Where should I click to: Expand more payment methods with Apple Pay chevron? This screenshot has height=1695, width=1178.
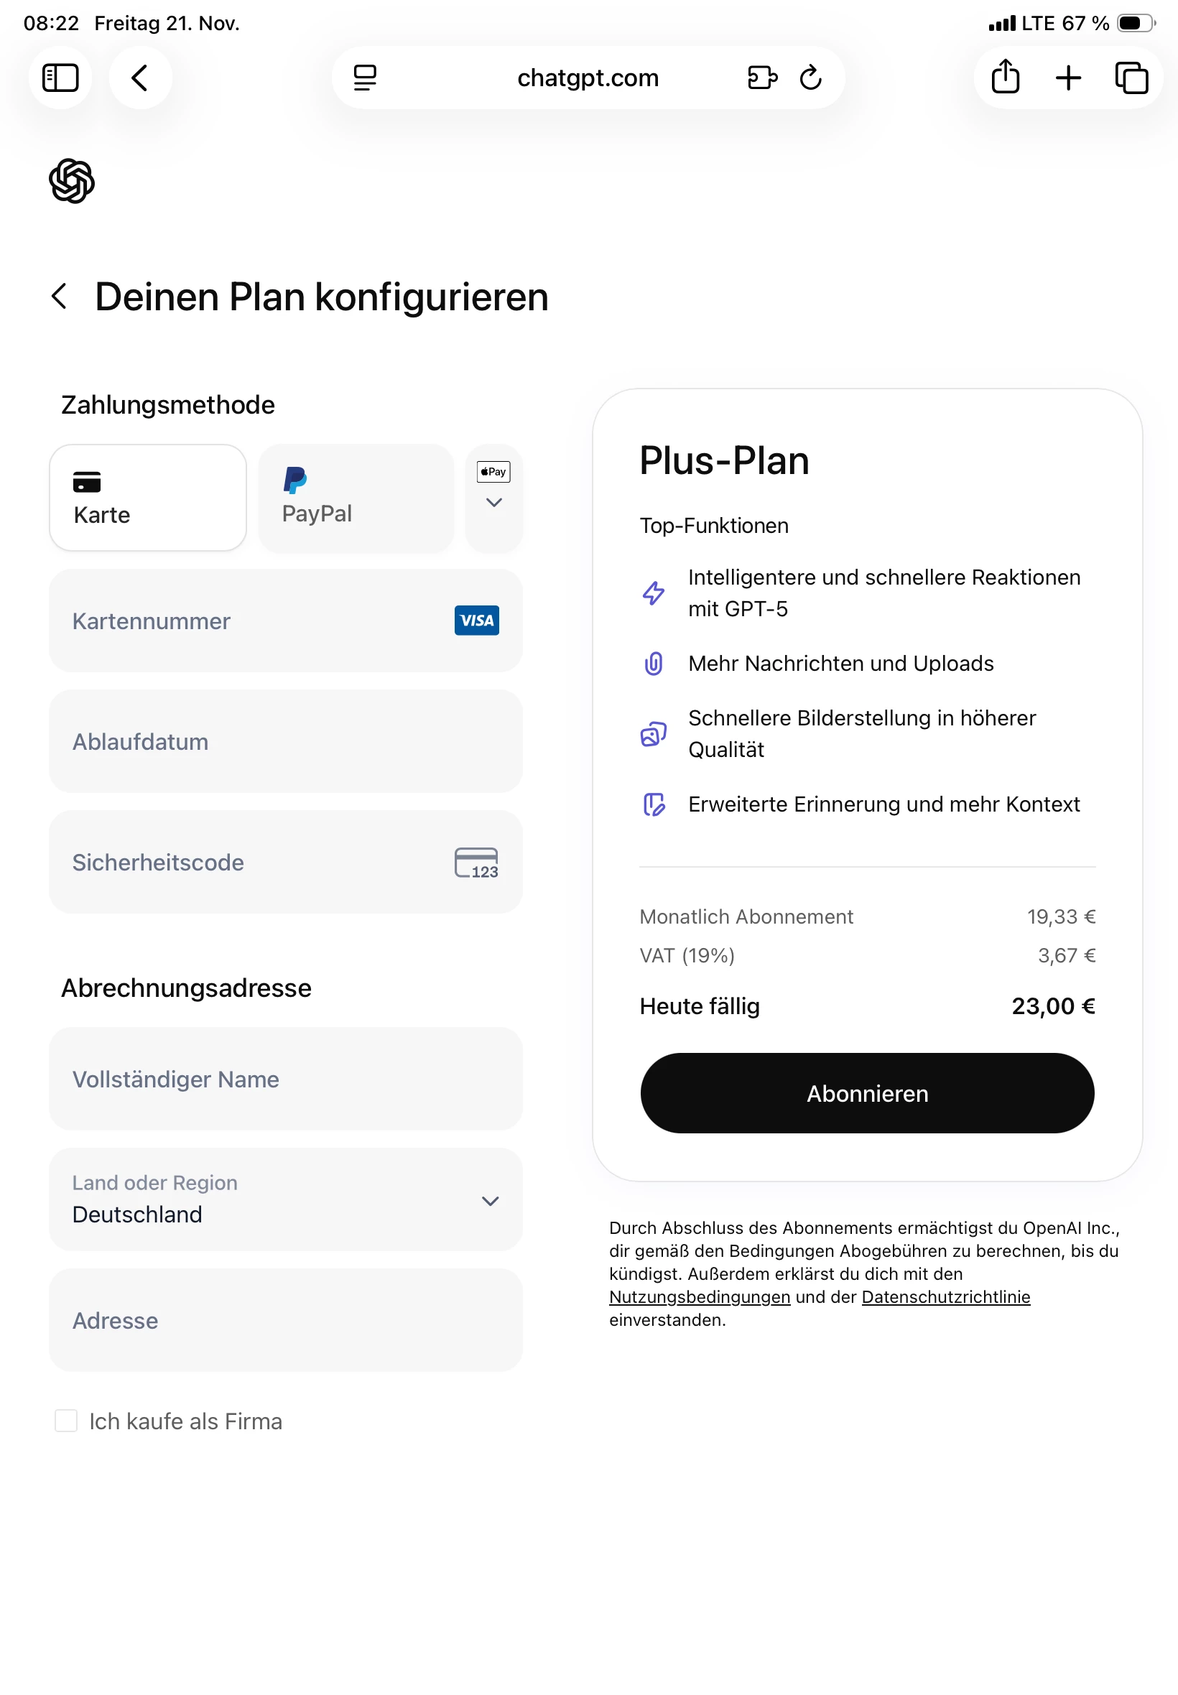(x=493, y=498)
